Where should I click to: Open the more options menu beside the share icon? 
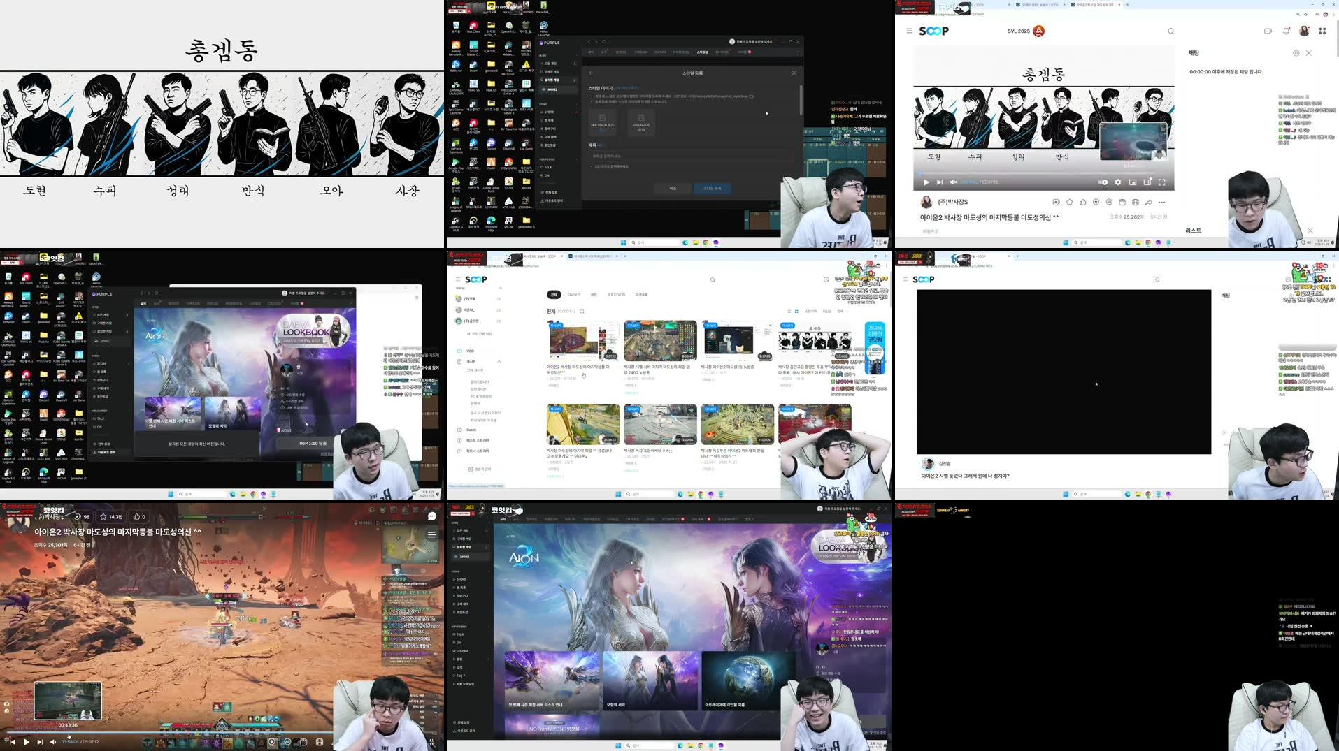pos(1161,203)
